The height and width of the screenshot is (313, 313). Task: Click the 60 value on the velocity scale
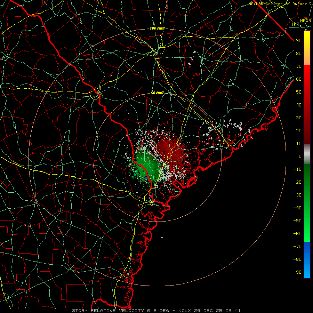point(299,79)
